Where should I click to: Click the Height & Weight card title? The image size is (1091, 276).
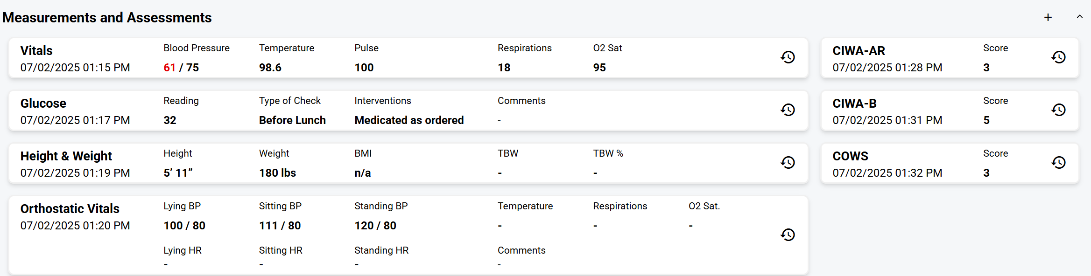(x=66, y=156)
